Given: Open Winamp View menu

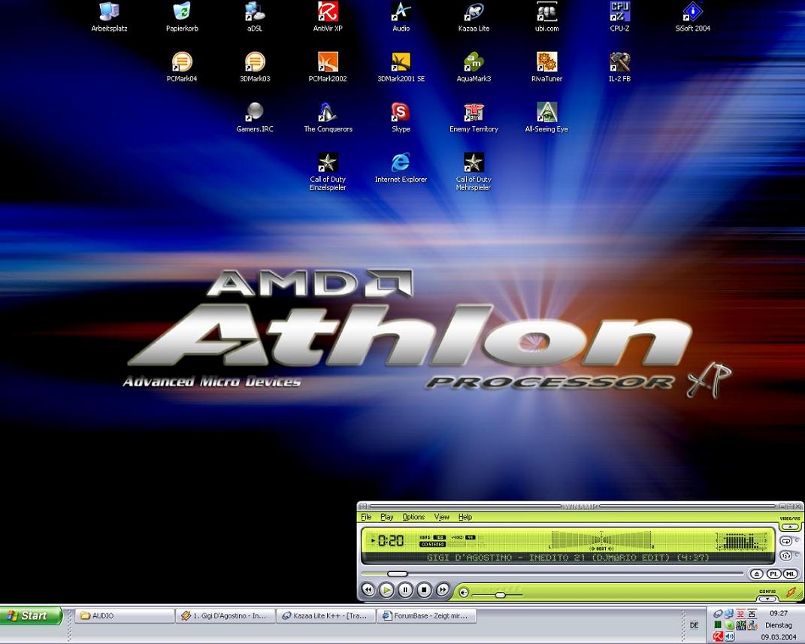Looking at the screenshot, I should (441, 517).
